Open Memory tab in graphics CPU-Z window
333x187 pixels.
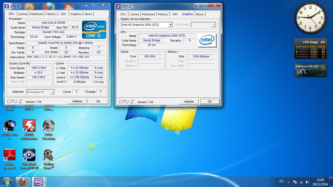pos(163,14)
